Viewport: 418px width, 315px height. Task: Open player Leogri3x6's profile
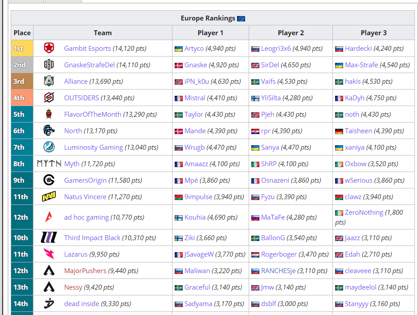[x=276, y=49]
